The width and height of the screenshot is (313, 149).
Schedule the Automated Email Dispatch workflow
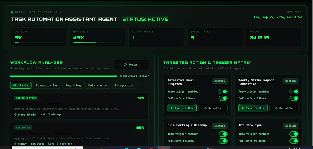pyautogui.click(x=213, y=108)
